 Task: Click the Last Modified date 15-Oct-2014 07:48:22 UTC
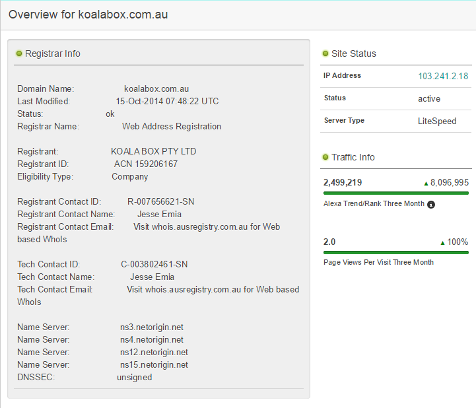pos(167,102)
